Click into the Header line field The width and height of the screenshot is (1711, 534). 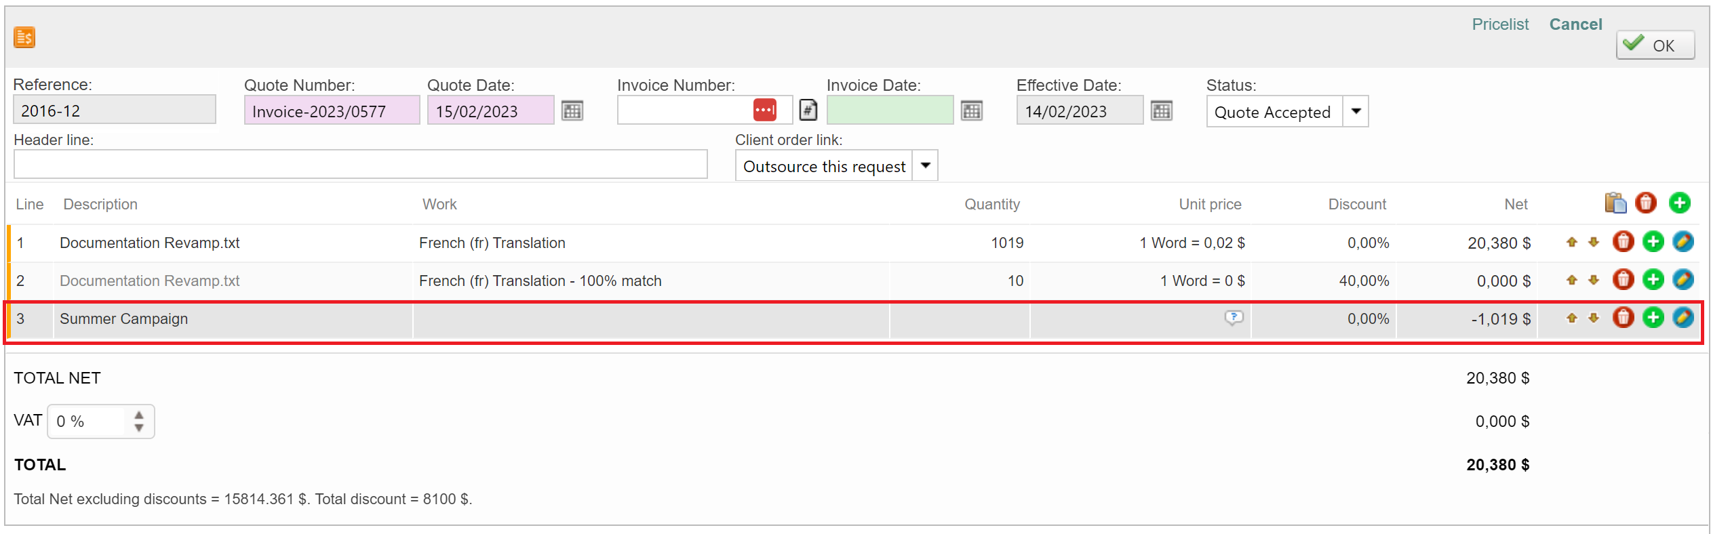(360, 165)
